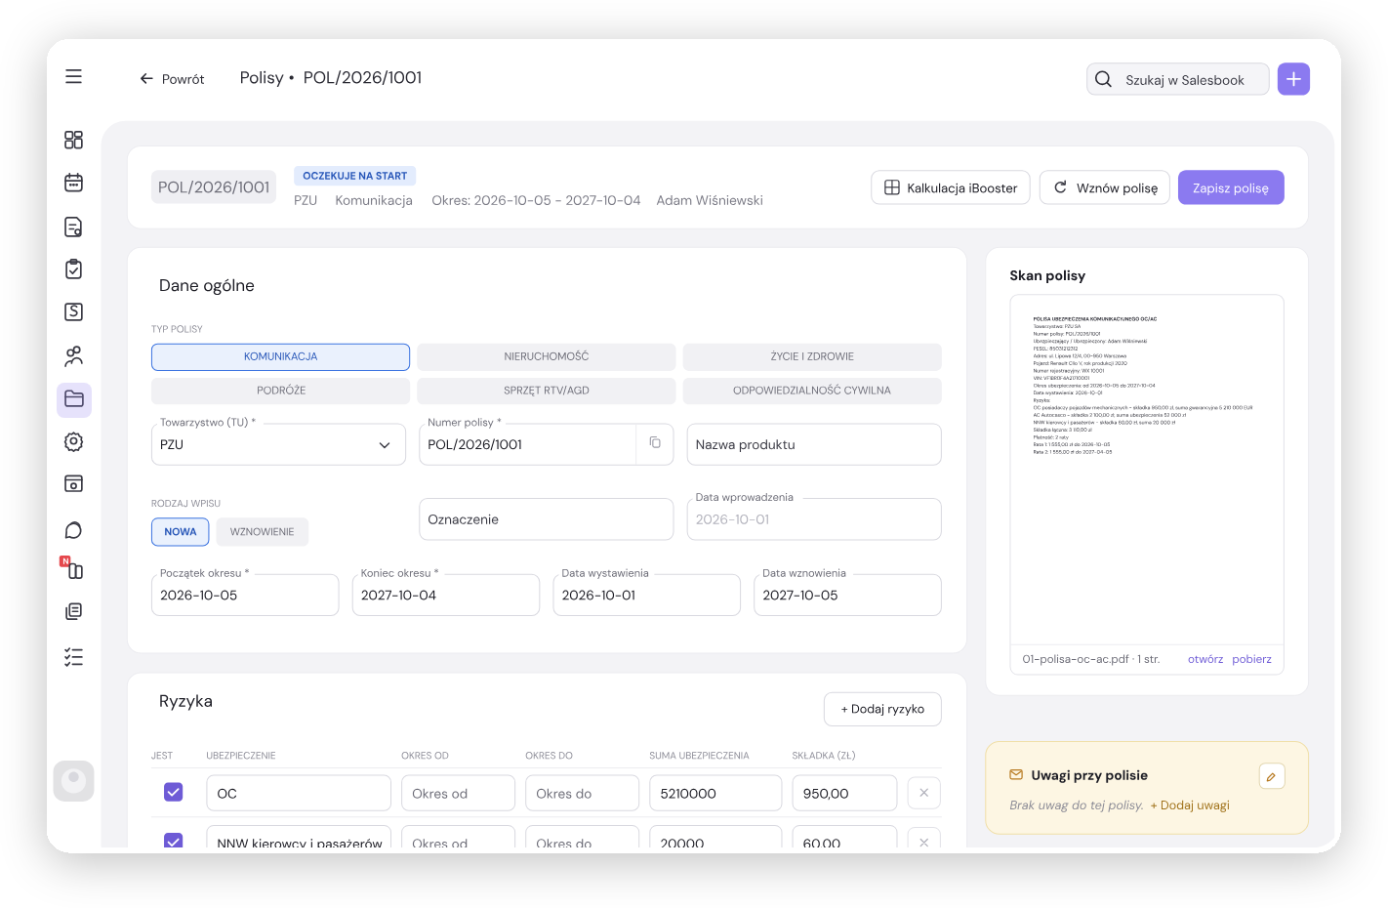Open the dashboard grid icon in sidebar
Screen dimensions: 1388x908
point(73,140)
